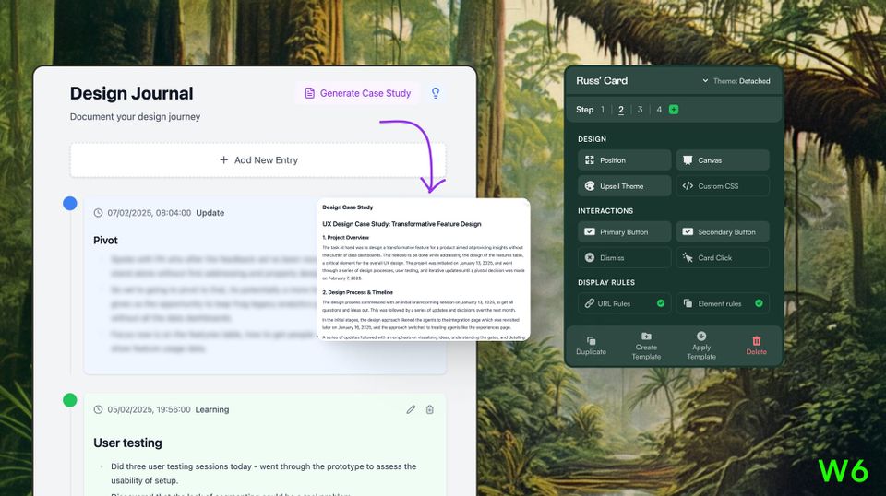Open the Canvas design option
Screen dimensions: 886x496
[x=723, y=160]
